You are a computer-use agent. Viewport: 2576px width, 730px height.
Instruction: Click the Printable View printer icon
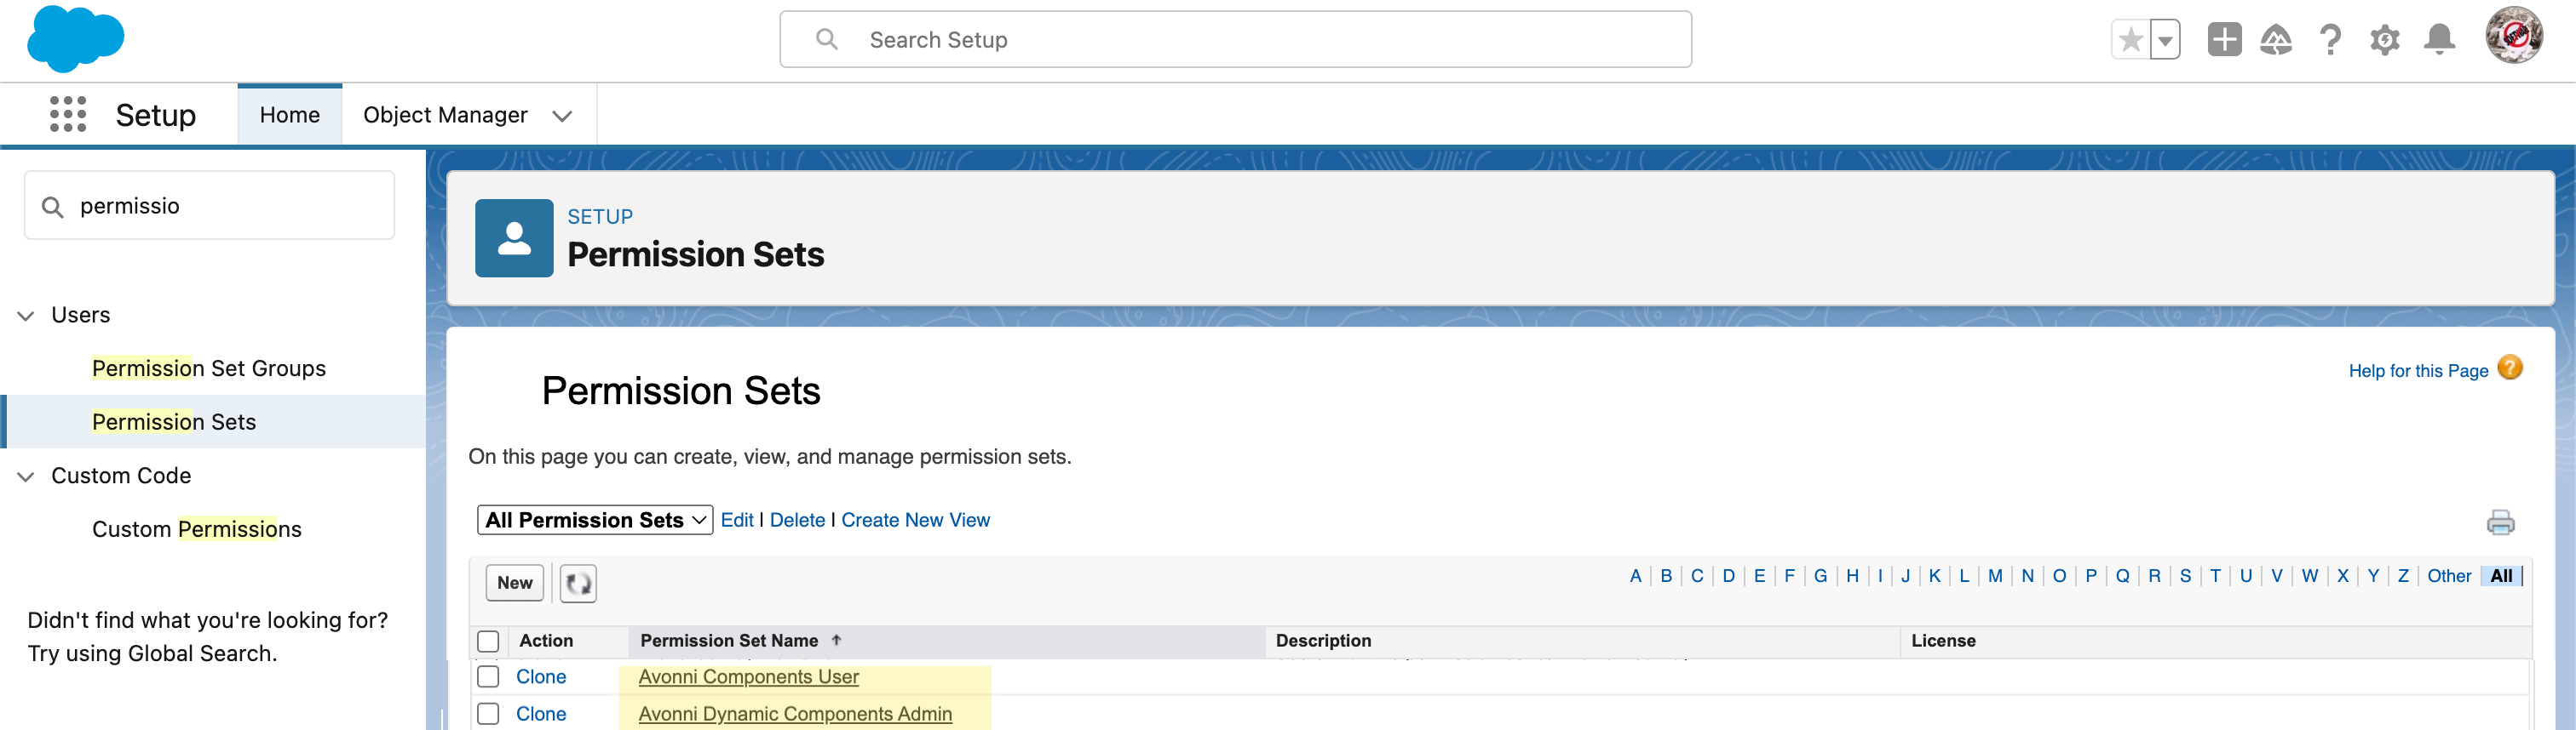[2500, 522]
